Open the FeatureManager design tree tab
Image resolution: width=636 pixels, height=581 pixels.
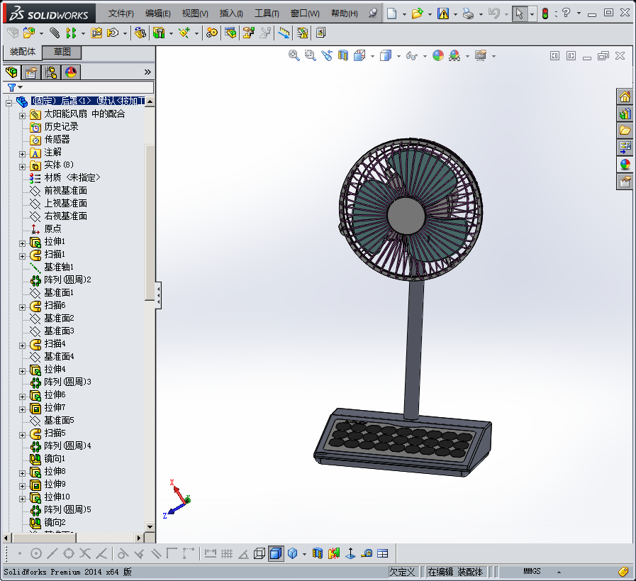click(12, 72)
